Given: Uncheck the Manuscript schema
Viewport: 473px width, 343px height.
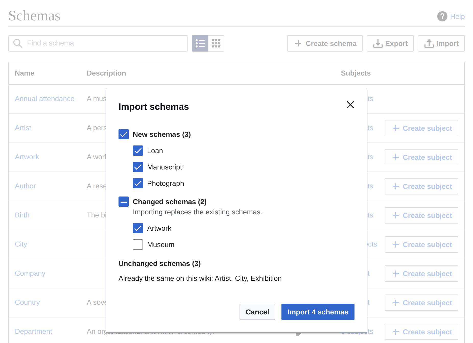Looking at the screenshot, I should pos(138,167).
